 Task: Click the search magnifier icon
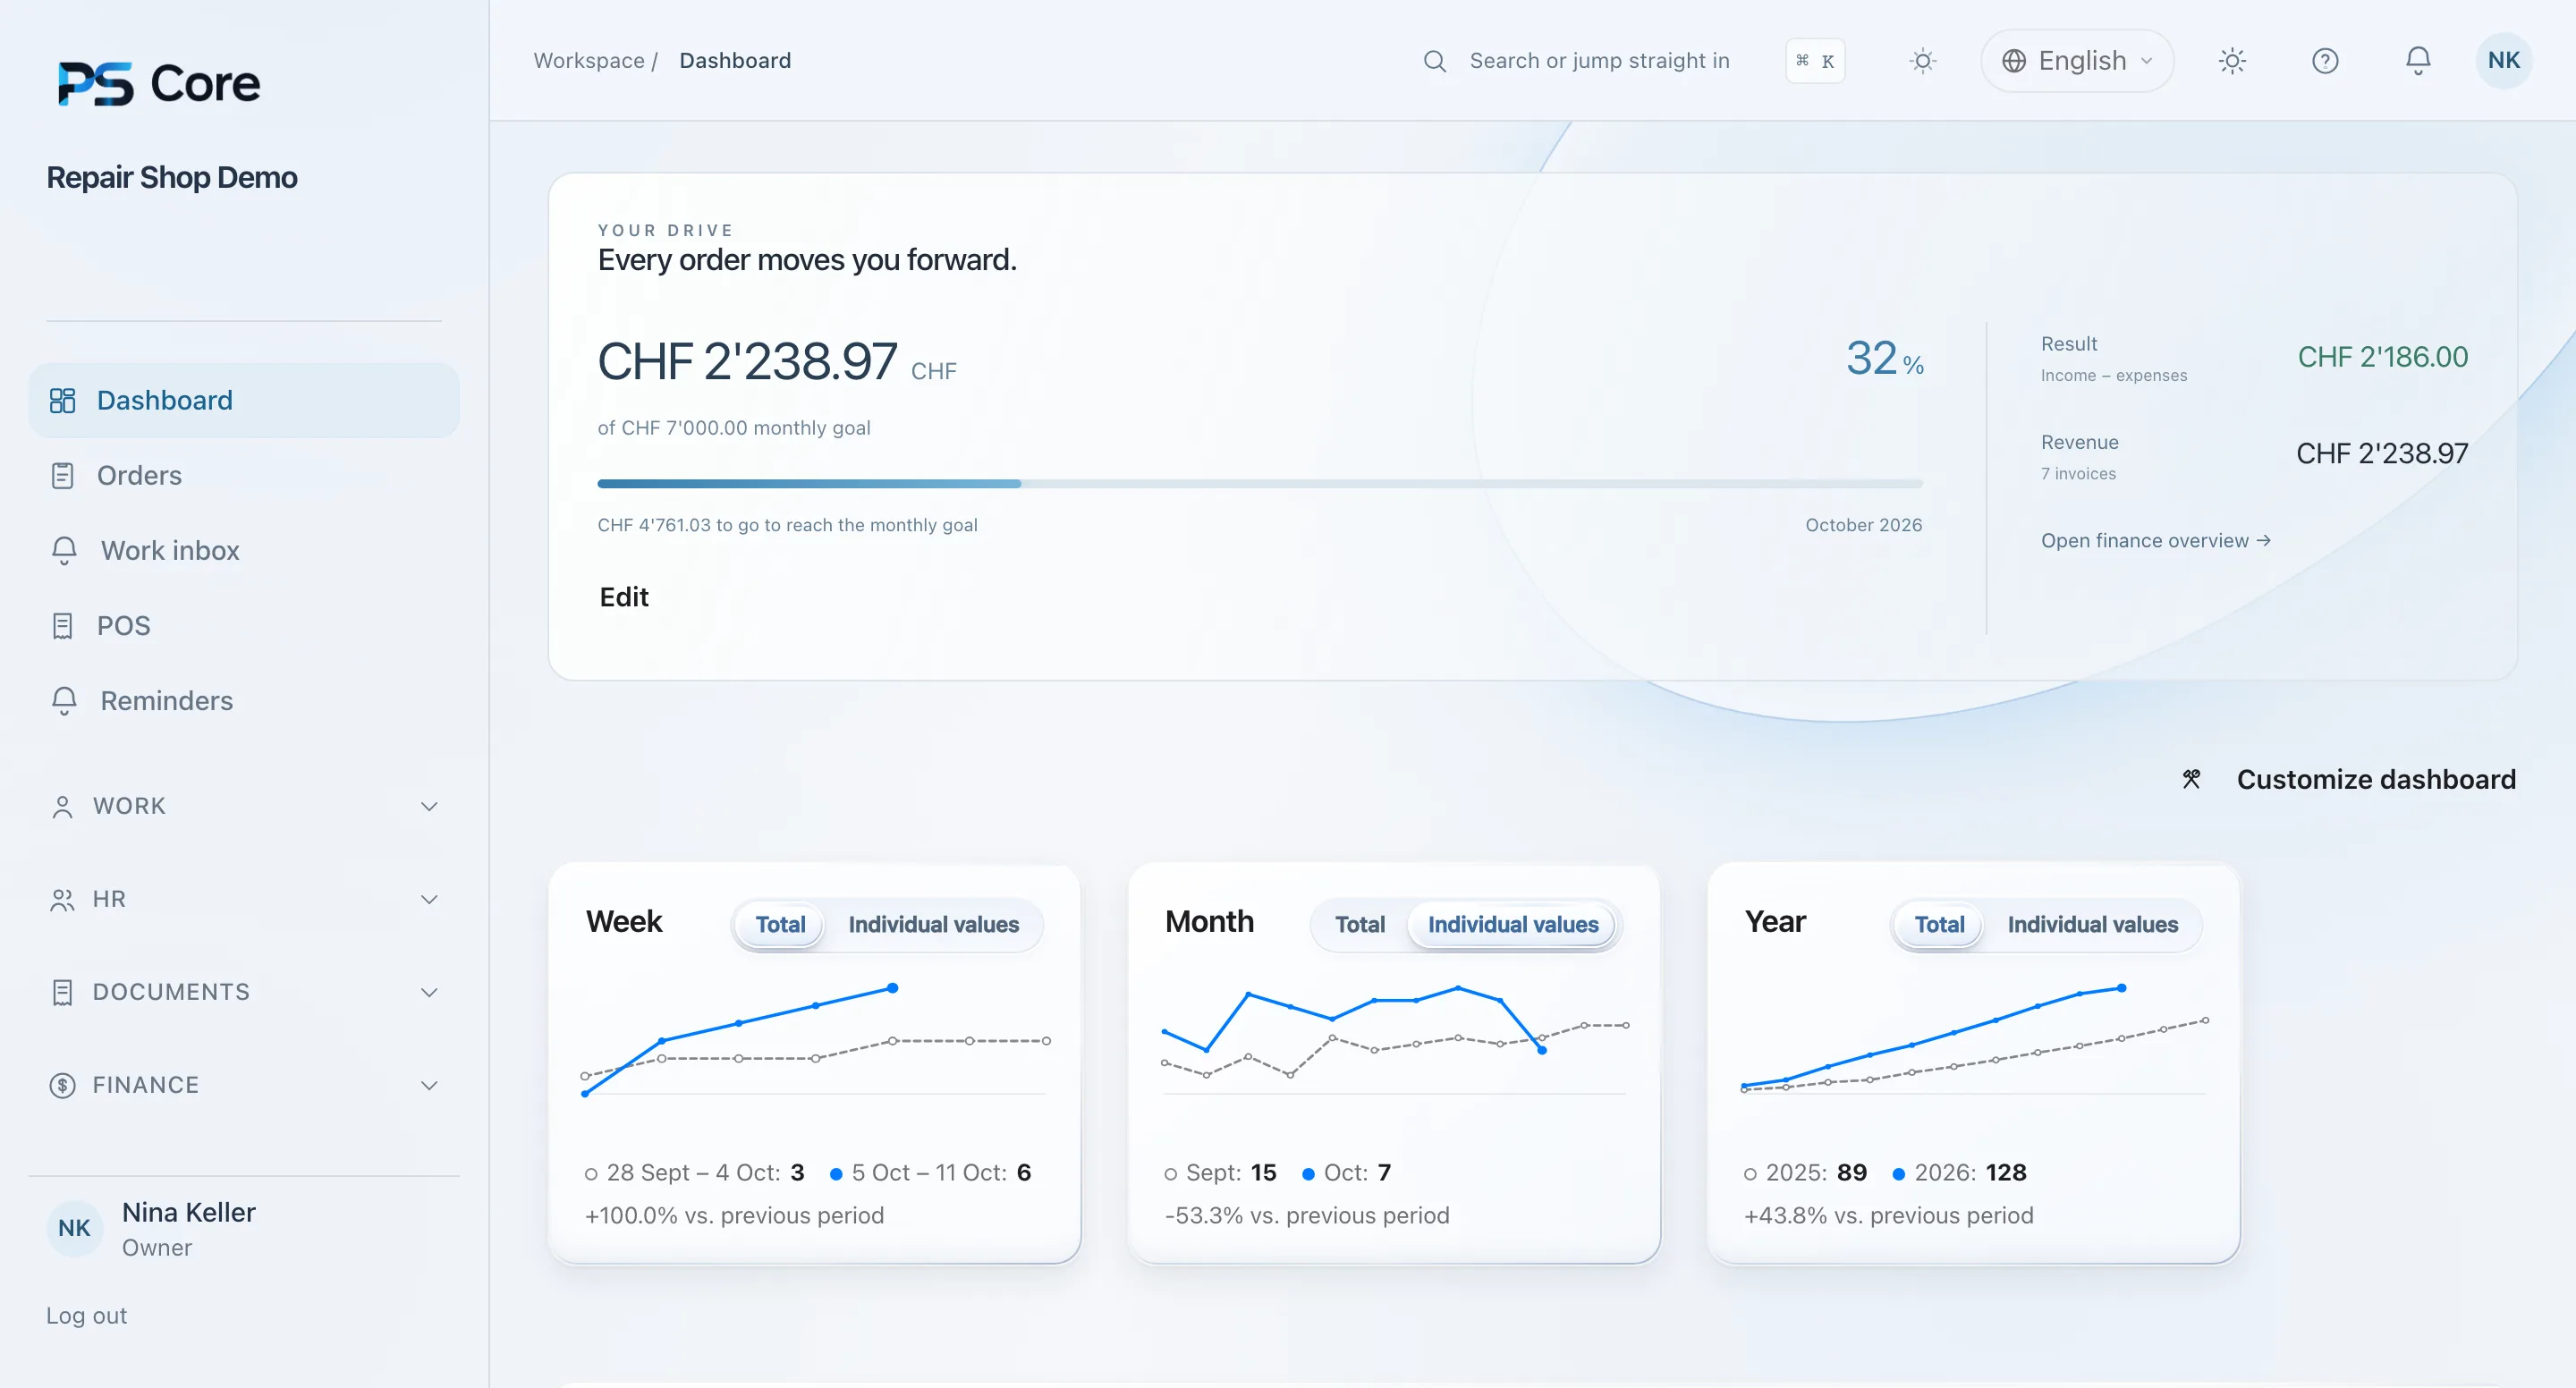[x=1434, y=61]
